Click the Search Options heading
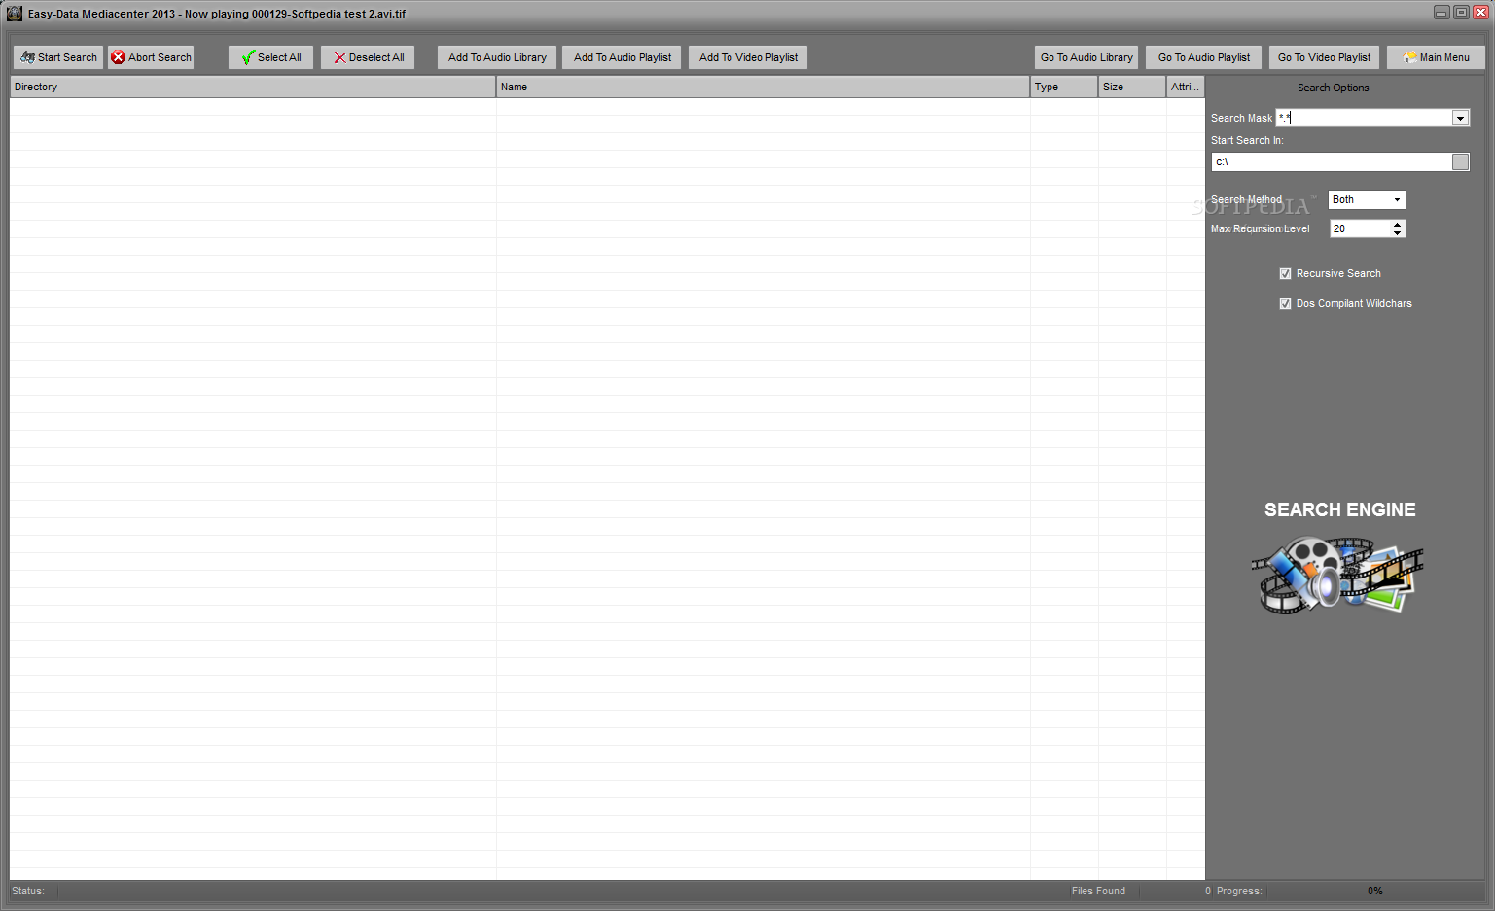The height and width of the screenshot is (911, 1495). [1333, 88]
